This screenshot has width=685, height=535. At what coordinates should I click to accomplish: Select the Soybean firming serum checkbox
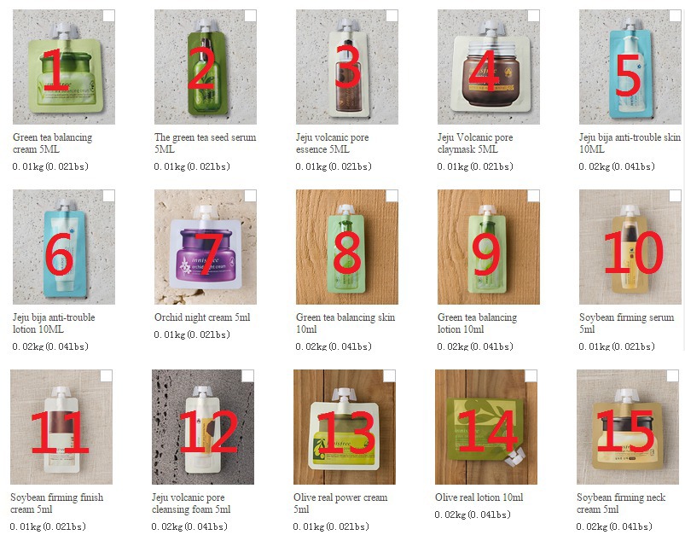pyautogui.click(x=675, y=195)
